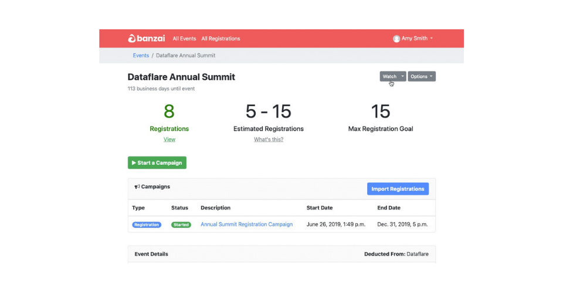The height and width of the screenshot is (293, 563).
Task: Open the All Registrations page
Action: [x=221, y=38]
